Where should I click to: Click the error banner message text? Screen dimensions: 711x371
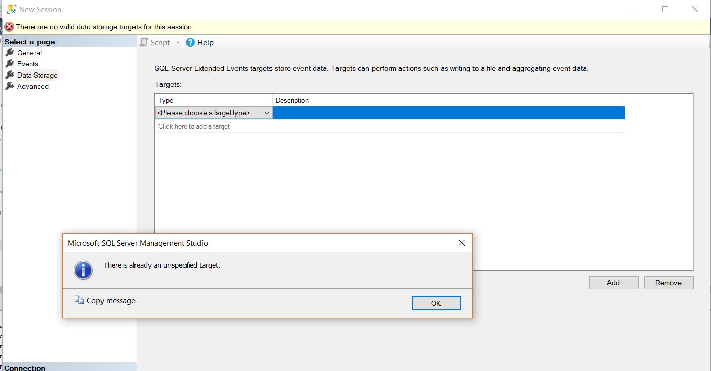click(105, 27)
